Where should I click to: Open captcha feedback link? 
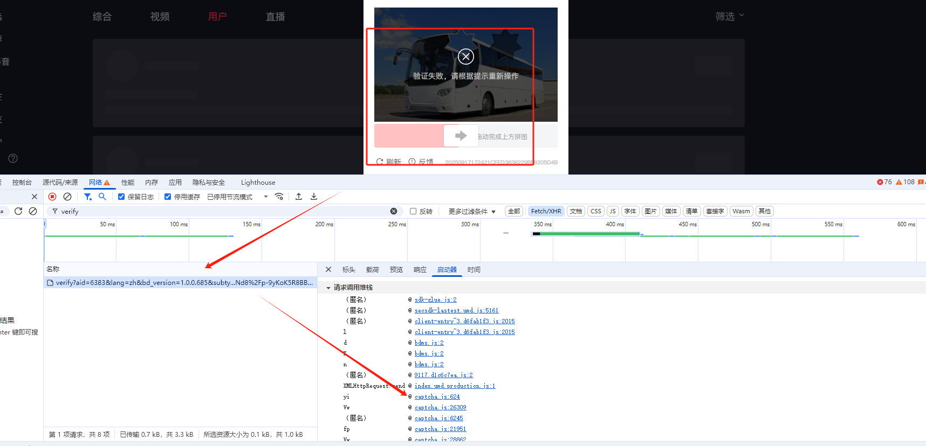coord(421,162)
